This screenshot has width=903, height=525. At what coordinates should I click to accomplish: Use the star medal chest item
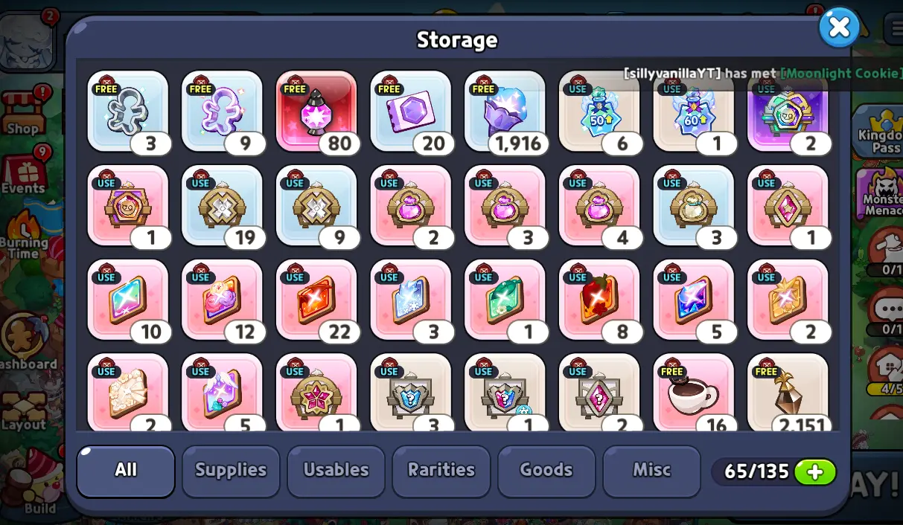coord(316,393)
